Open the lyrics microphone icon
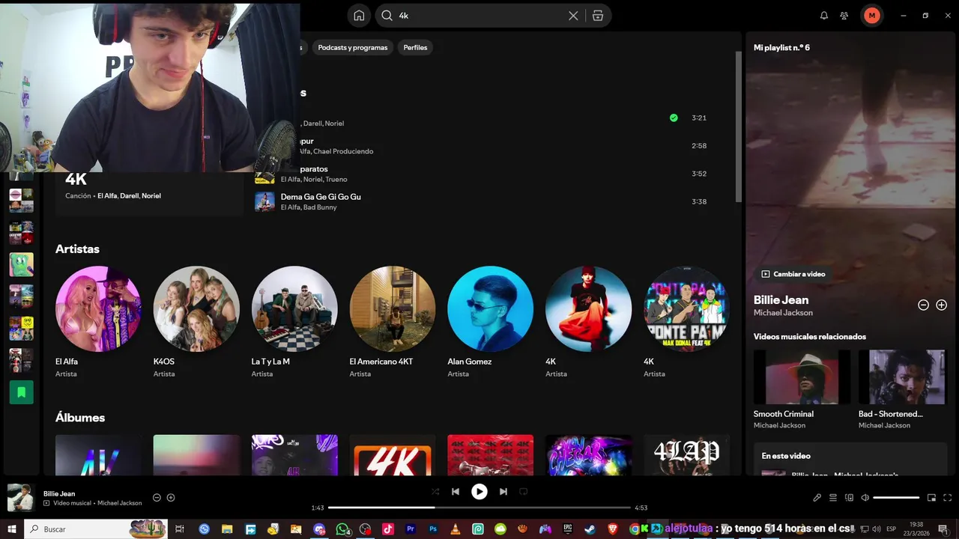The height and width of the screenshot is (539, 959). click(x=817, y=498)
